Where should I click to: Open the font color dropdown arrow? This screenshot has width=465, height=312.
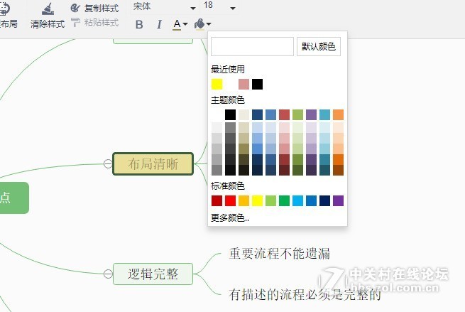pyautogui.click(x=185, y=24)
